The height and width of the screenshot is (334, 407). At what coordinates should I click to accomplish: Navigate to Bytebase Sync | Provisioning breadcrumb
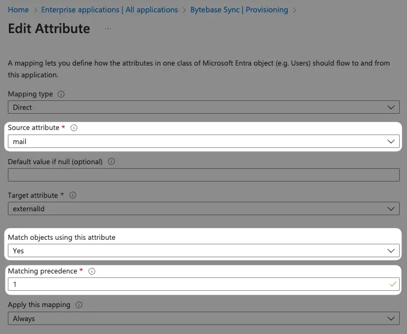(x=239, y=10)
